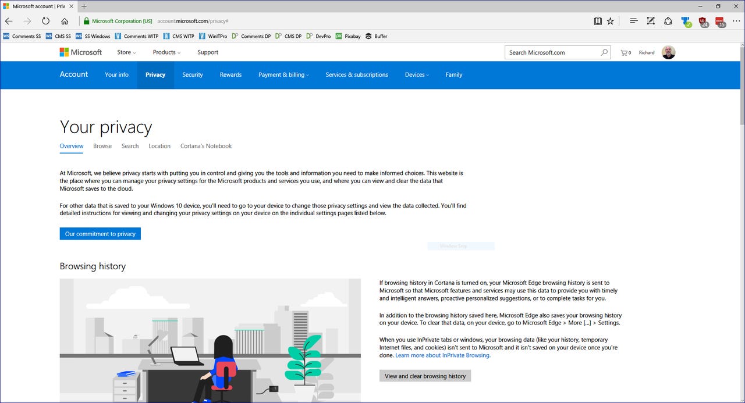
Task: Select Security in the account menu
Action: click(192, 74)
